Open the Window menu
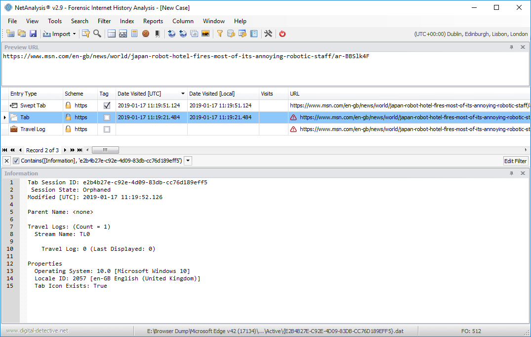This screenshot has height=337, width=531. pyautogui.click(x=214, y=21)
